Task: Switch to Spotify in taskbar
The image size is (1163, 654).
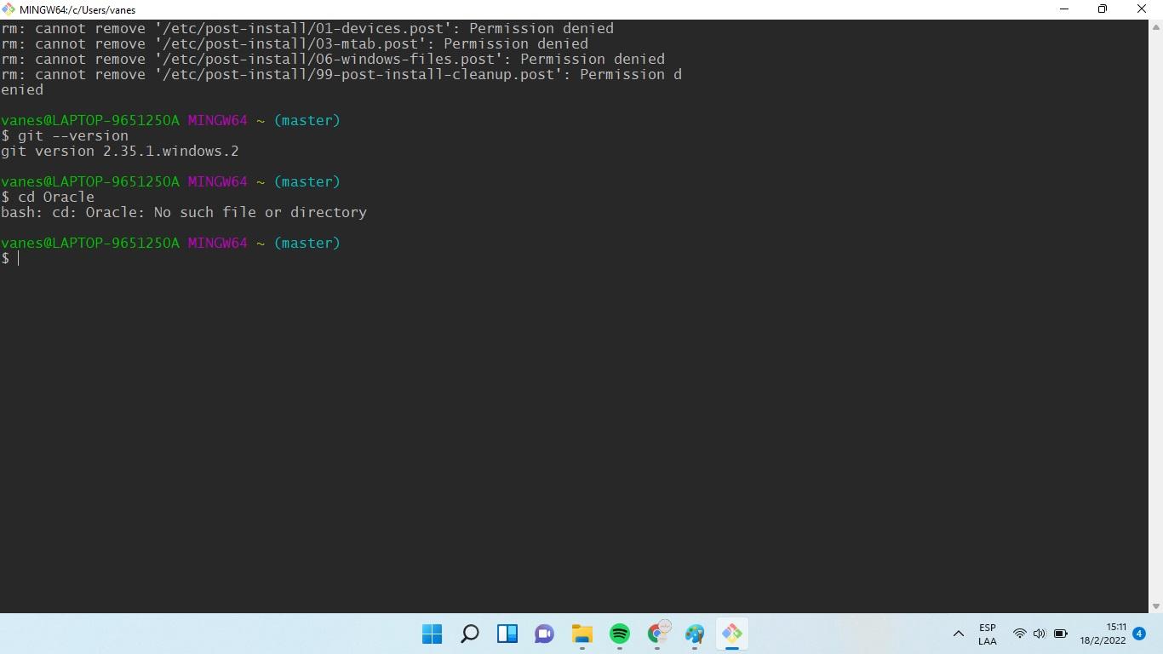Action: pos(620,634)
